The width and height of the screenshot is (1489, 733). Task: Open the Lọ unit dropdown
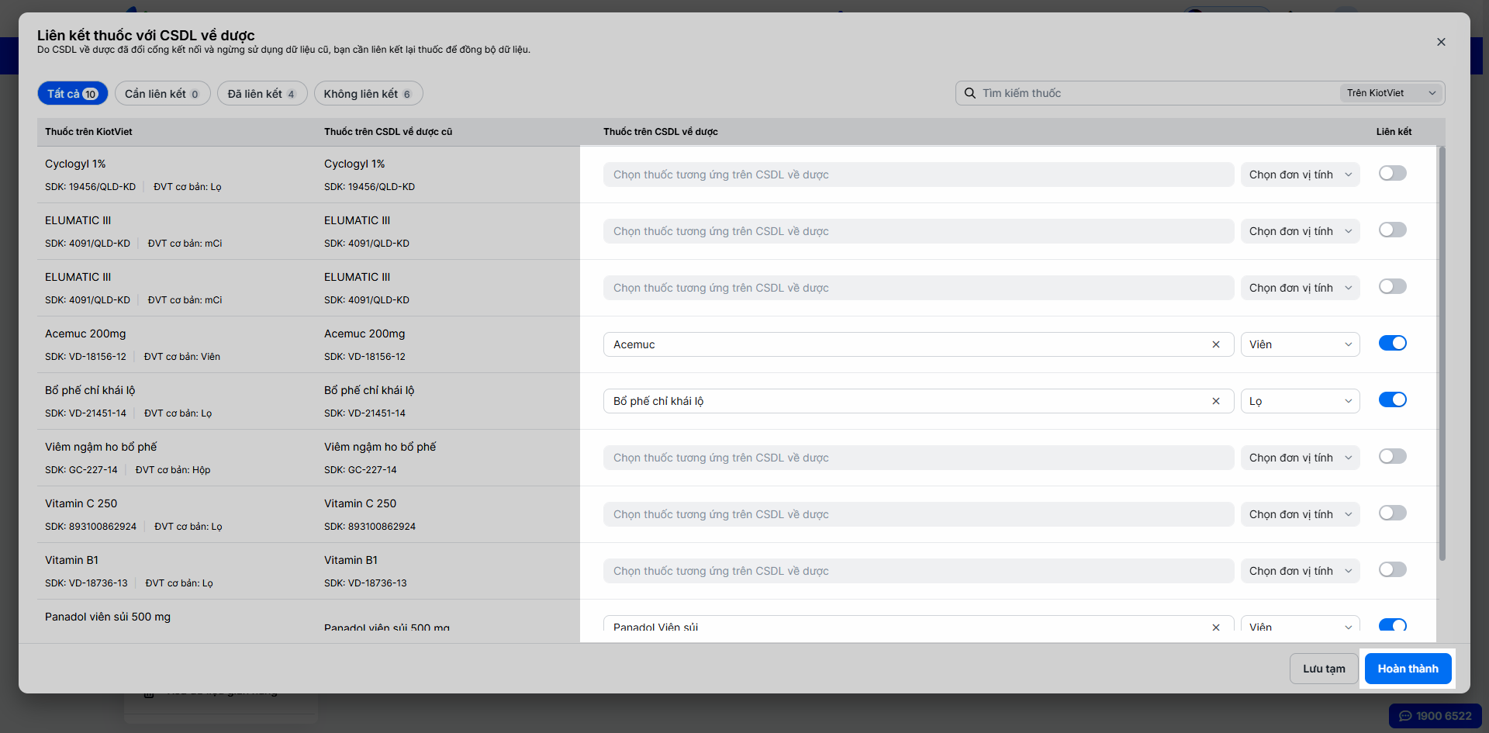[1301, 401]
